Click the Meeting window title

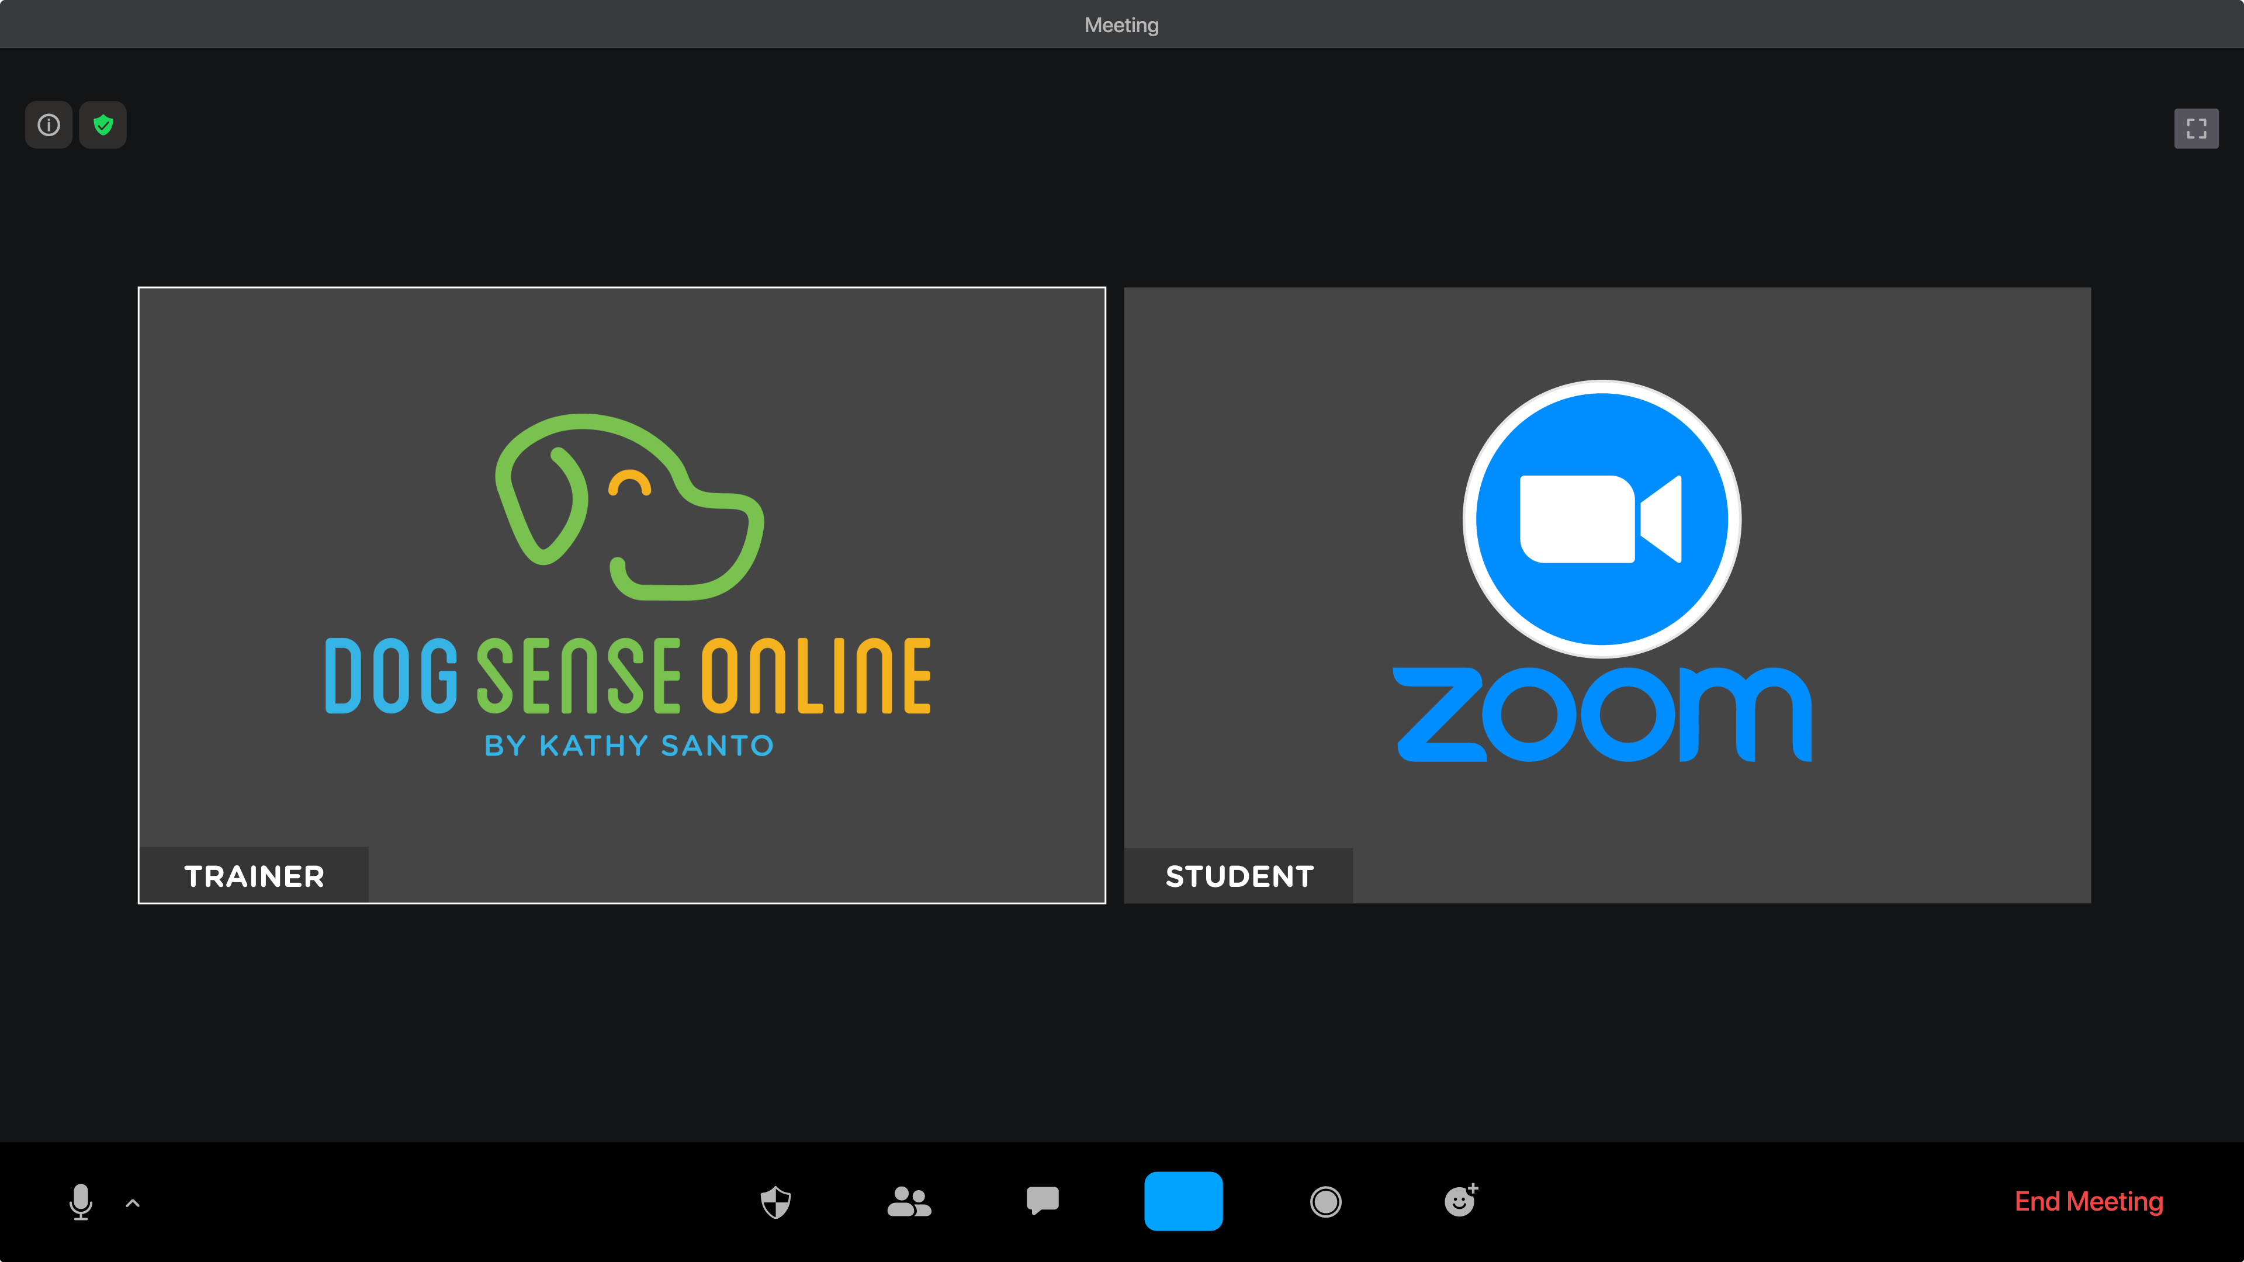click(1121, 25)
